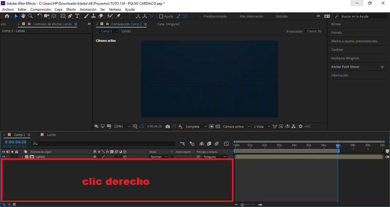Open the Completa resolution dropdown
The image size is (390, 207).
196,126
